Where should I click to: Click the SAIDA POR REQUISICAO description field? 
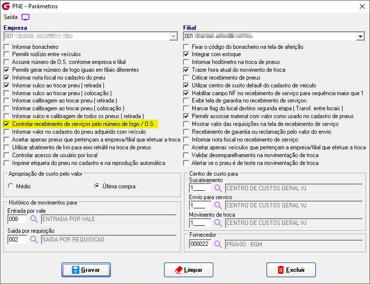109,240
